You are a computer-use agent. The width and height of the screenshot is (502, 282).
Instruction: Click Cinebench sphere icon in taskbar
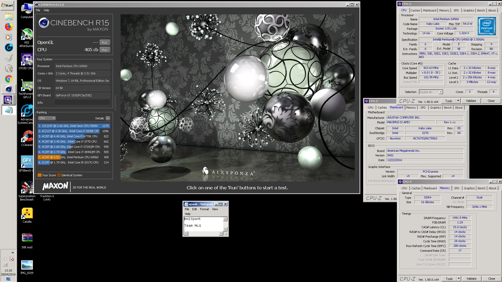[9, 89]
